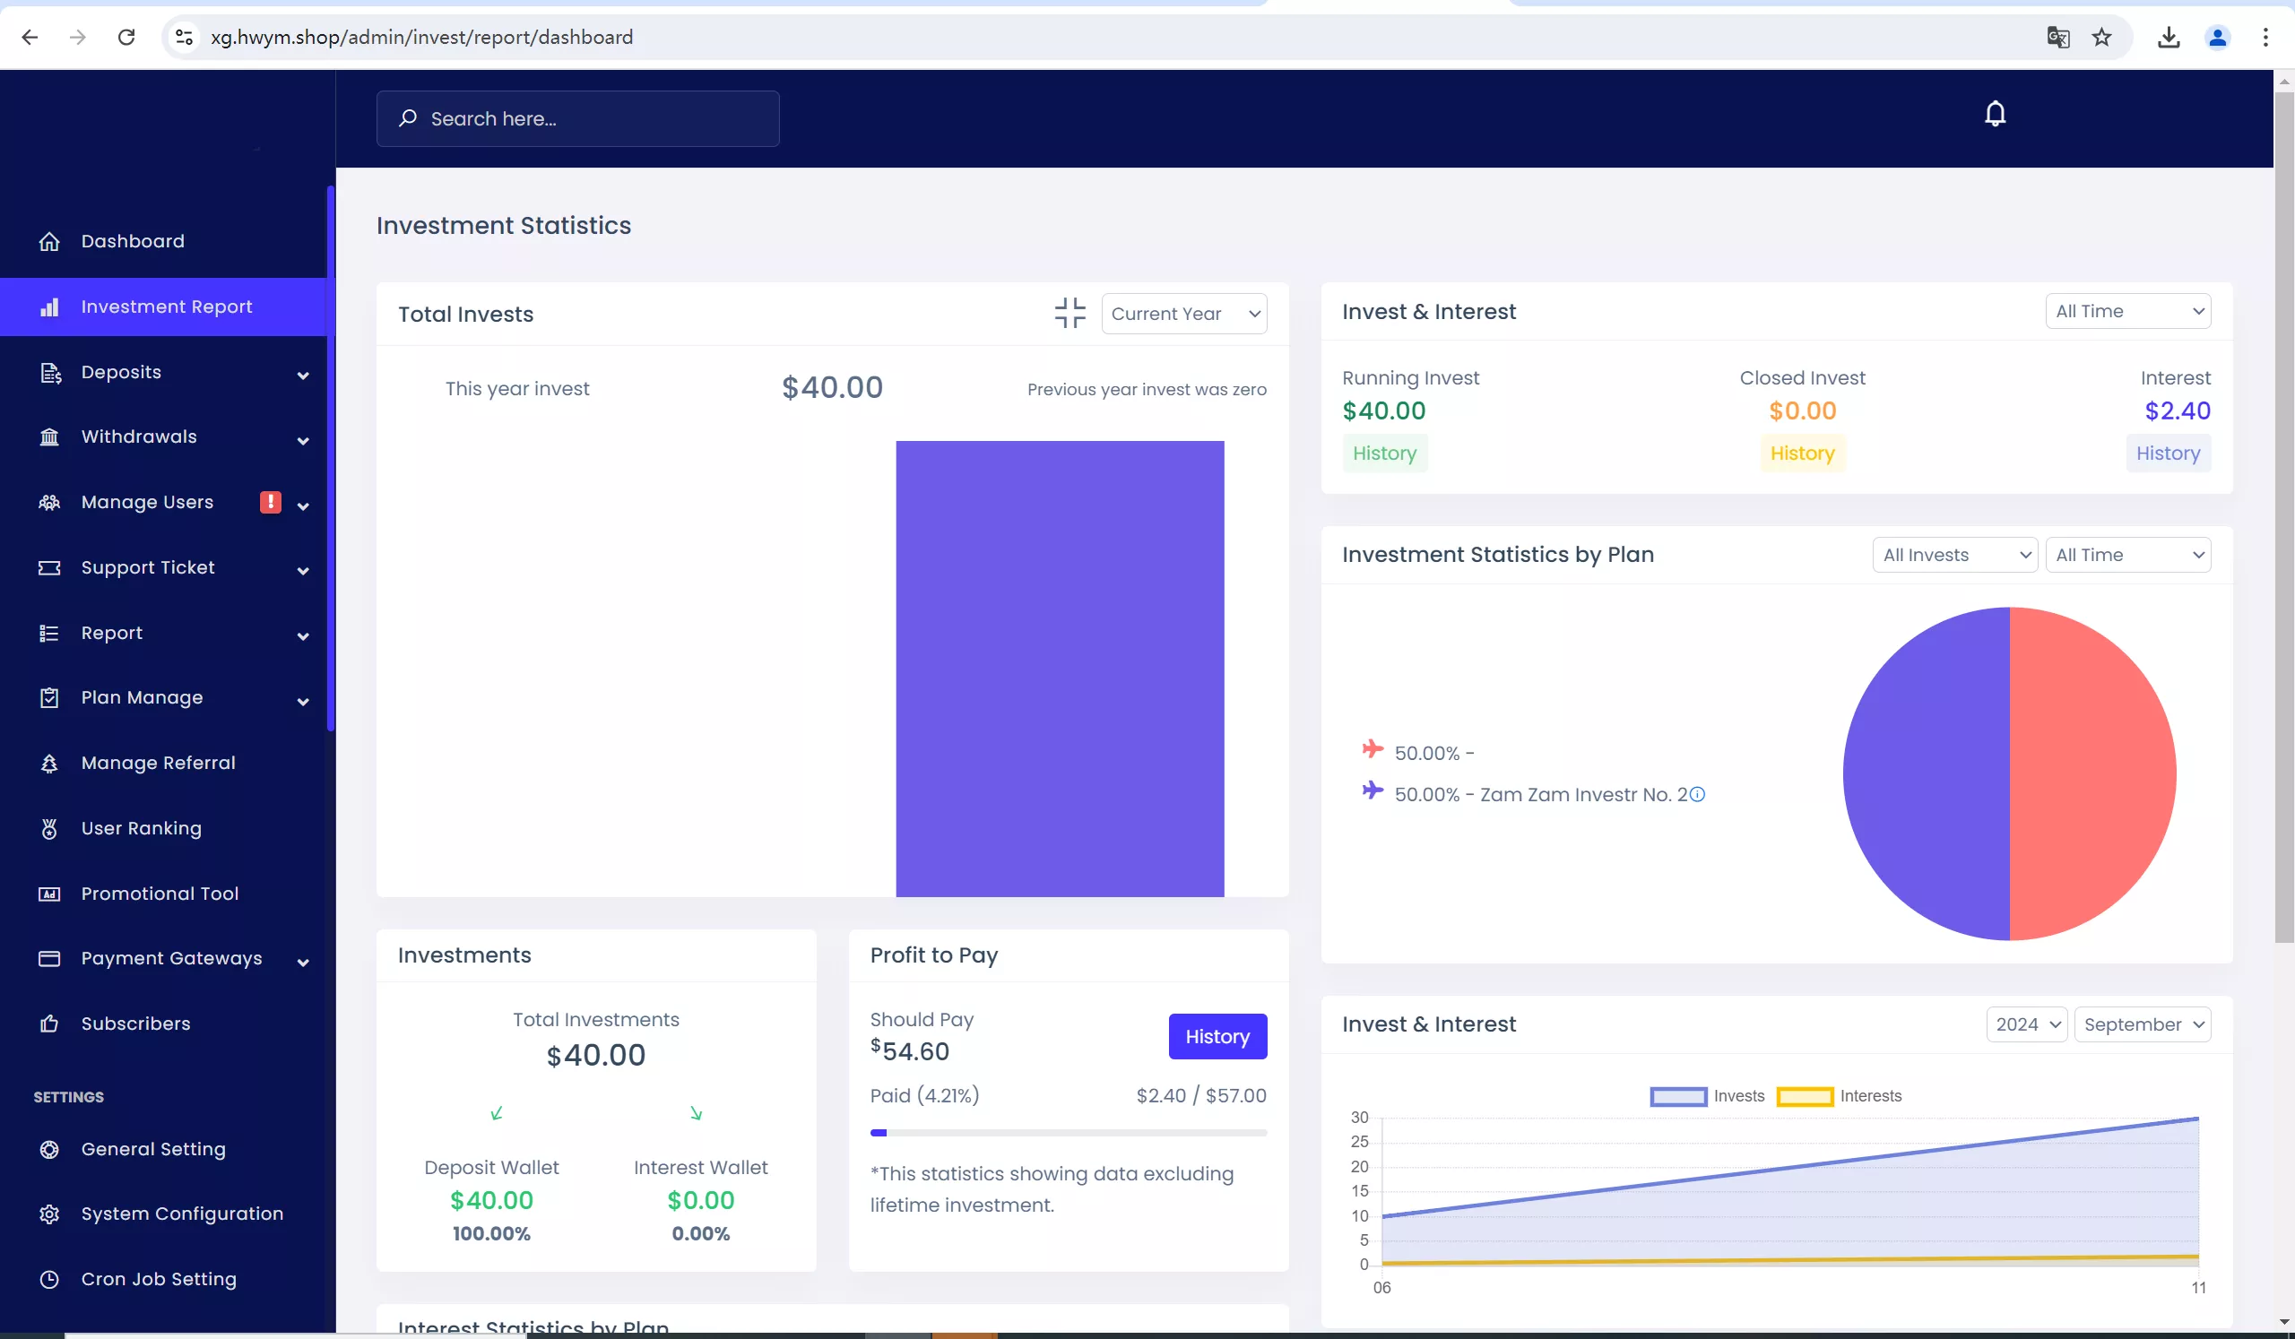Open the All Invests plan filter dropdown

tap(1953, 556)
